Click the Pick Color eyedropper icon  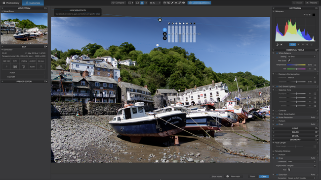click(289, 60)
